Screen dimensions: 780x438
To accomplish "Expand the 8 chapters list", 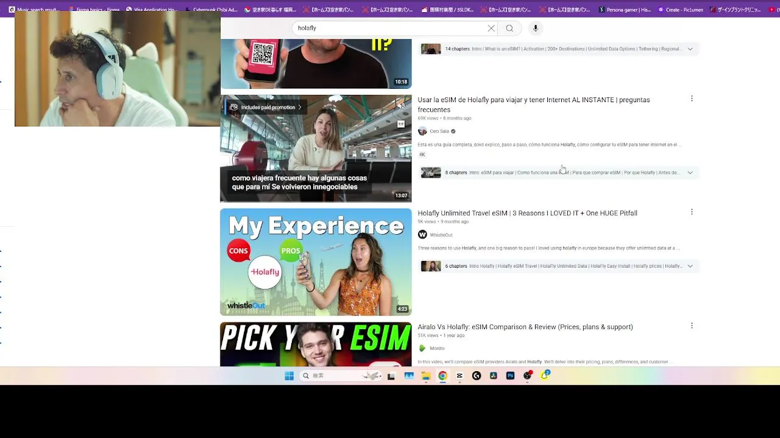I will point(690,173).
